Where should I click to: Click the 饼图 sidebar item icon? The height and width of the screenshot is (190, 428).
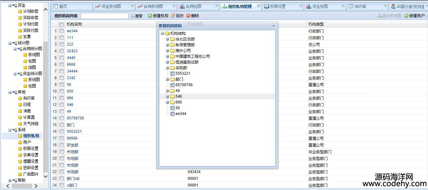point(25,67)
